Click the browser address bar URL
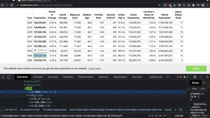 coord(46,5)
